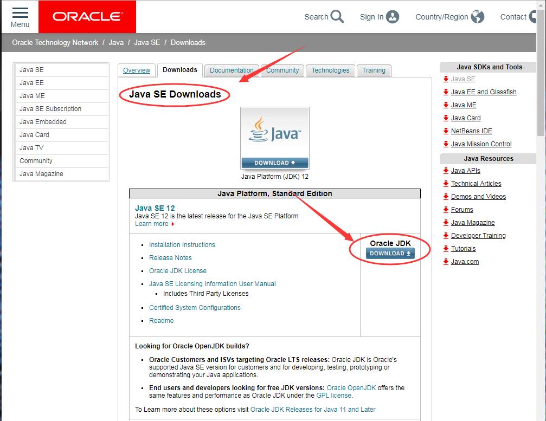The image size is (546, 421).
Task: Open the Java.com link
Action: 465,262
